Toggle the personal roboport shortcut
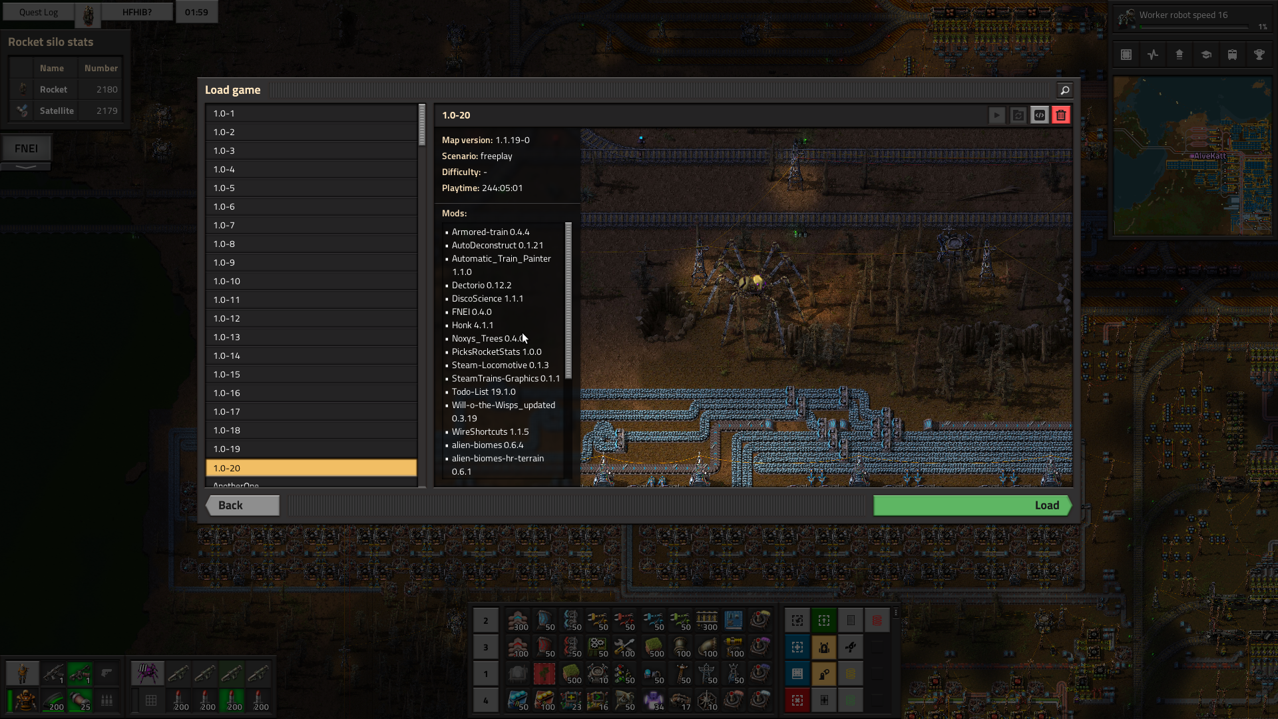Screen dimensions: 1278x719 824,647
